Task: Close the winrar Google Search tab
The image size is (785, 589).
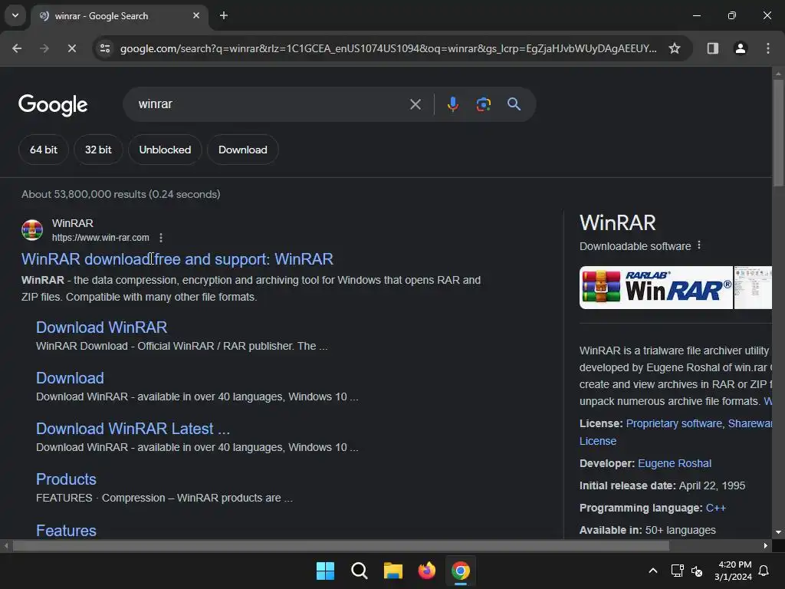Action: coord(196,15)
